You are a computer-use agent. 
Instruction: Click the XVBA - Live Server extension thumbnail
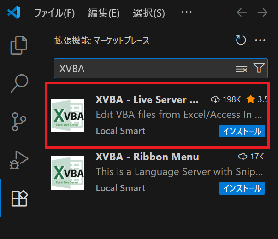pyautogui.click(x=68, y=116)
